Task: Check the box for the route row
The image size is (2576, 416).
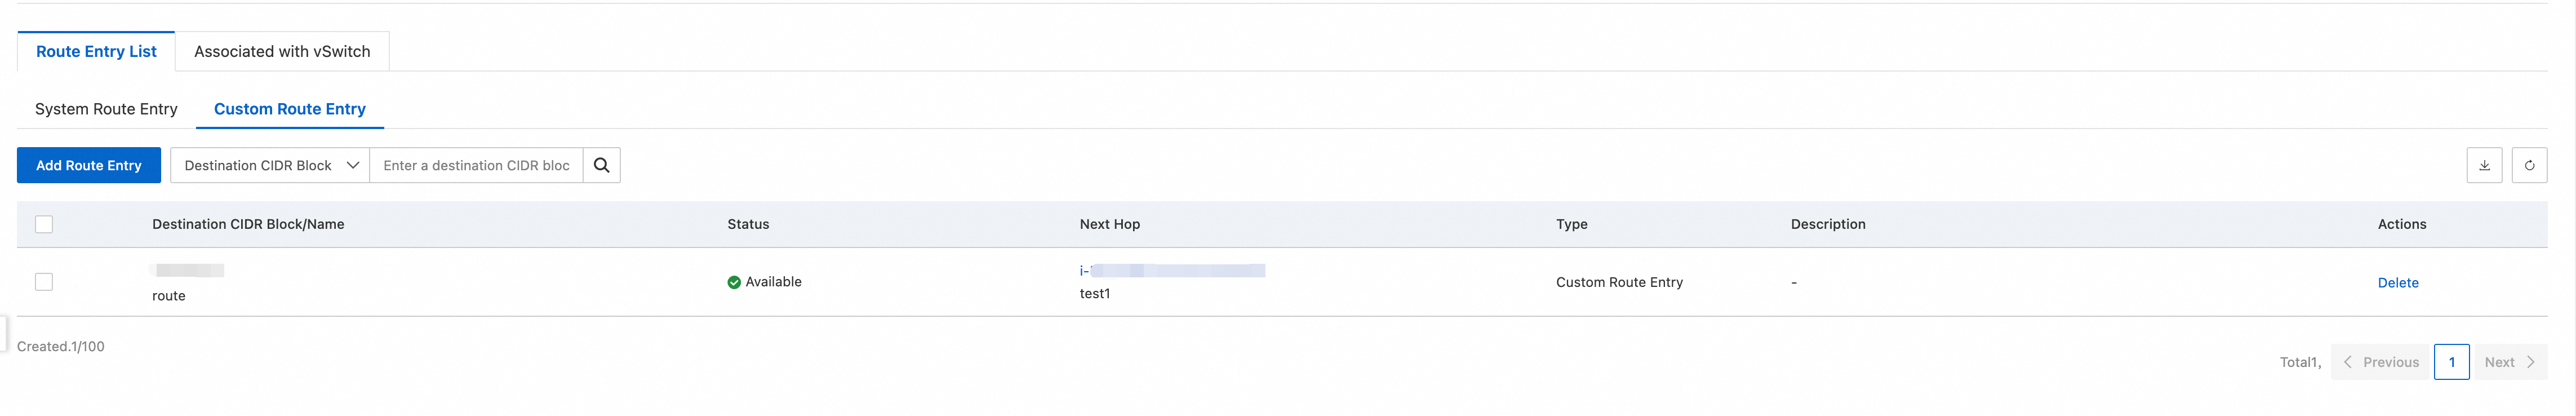Action: point(44,282)
